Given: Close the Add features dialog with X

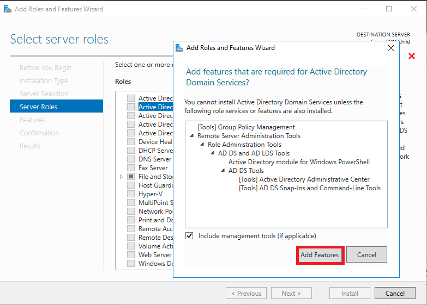Looking at the screenshot, I should point(391,48).
